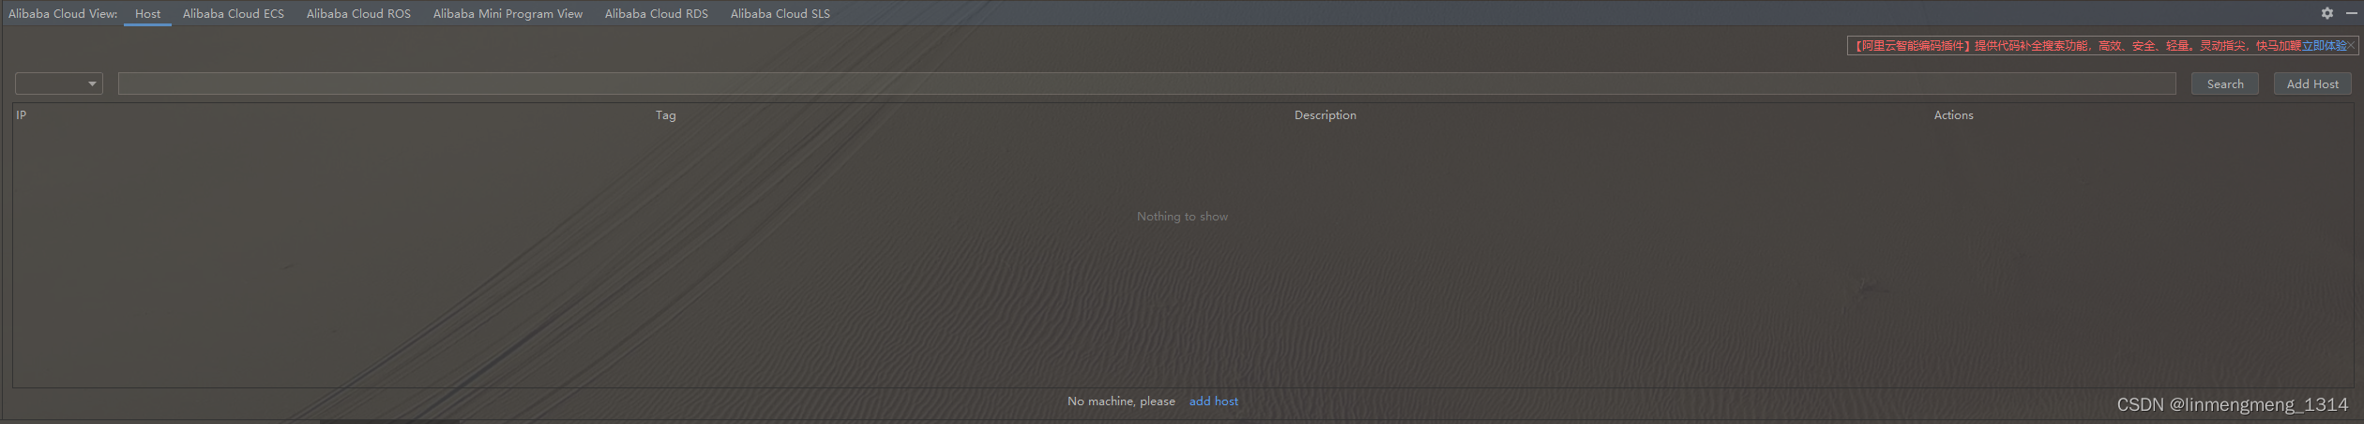
Task: Click the 'Alibaba Cloud View:' panel title
Action: 63,14
